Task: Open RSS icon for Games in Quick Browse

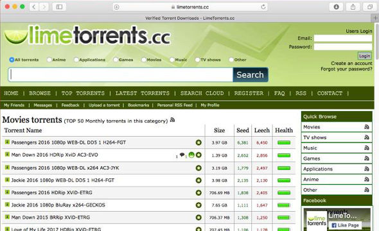Action: pos(366,158)
